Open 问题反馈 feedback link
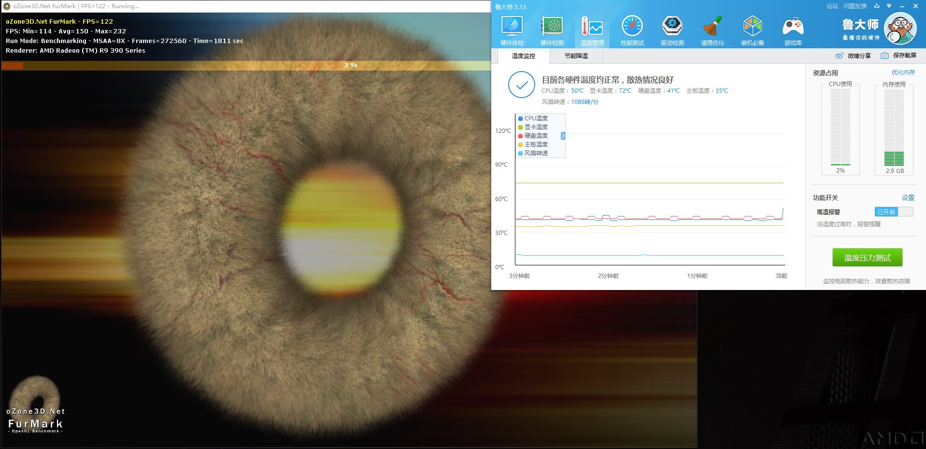The height and width of the screenshot is (449, 926). tap(855, 6)
